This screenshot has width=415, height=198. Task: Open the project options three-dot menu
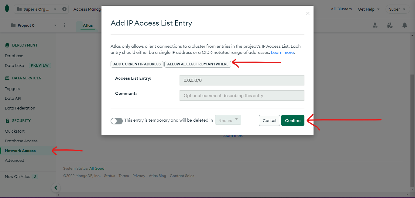[65, 25]
